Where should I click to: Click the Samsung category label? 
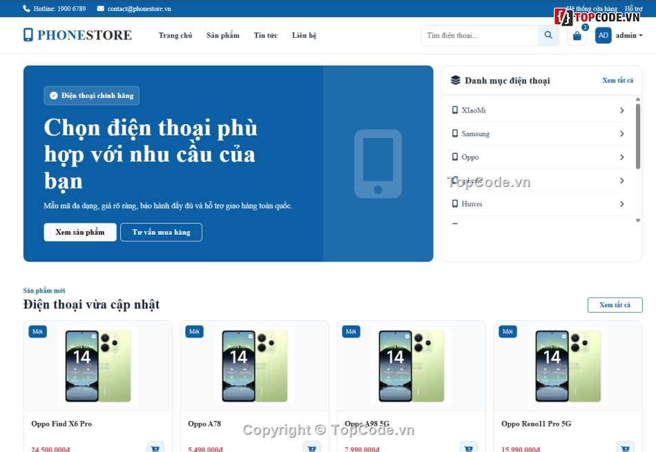476,134
